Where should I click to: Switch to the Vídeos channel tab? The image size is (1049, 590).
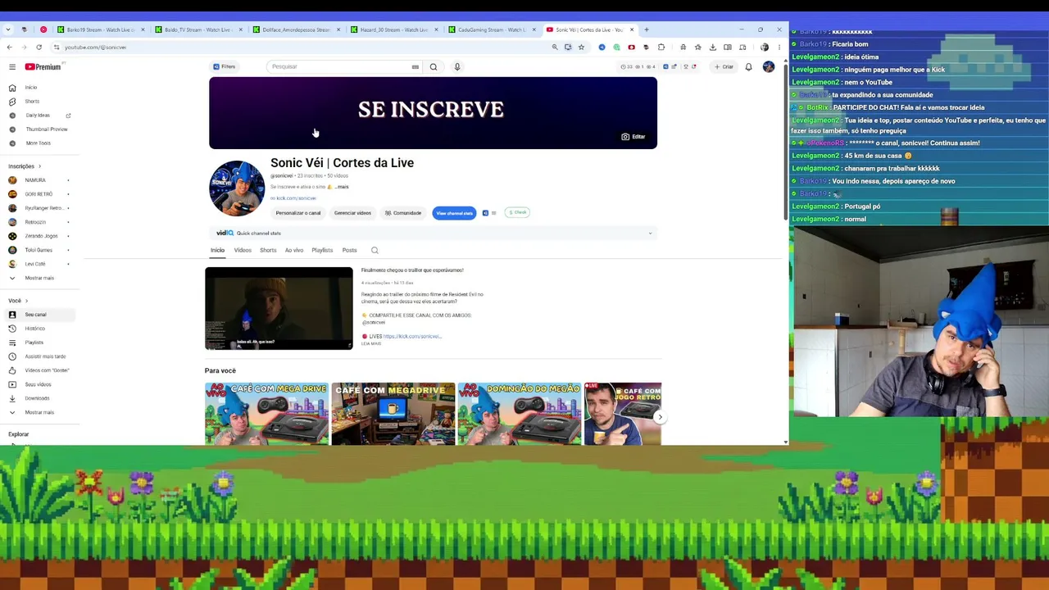[x=243, y=250]
